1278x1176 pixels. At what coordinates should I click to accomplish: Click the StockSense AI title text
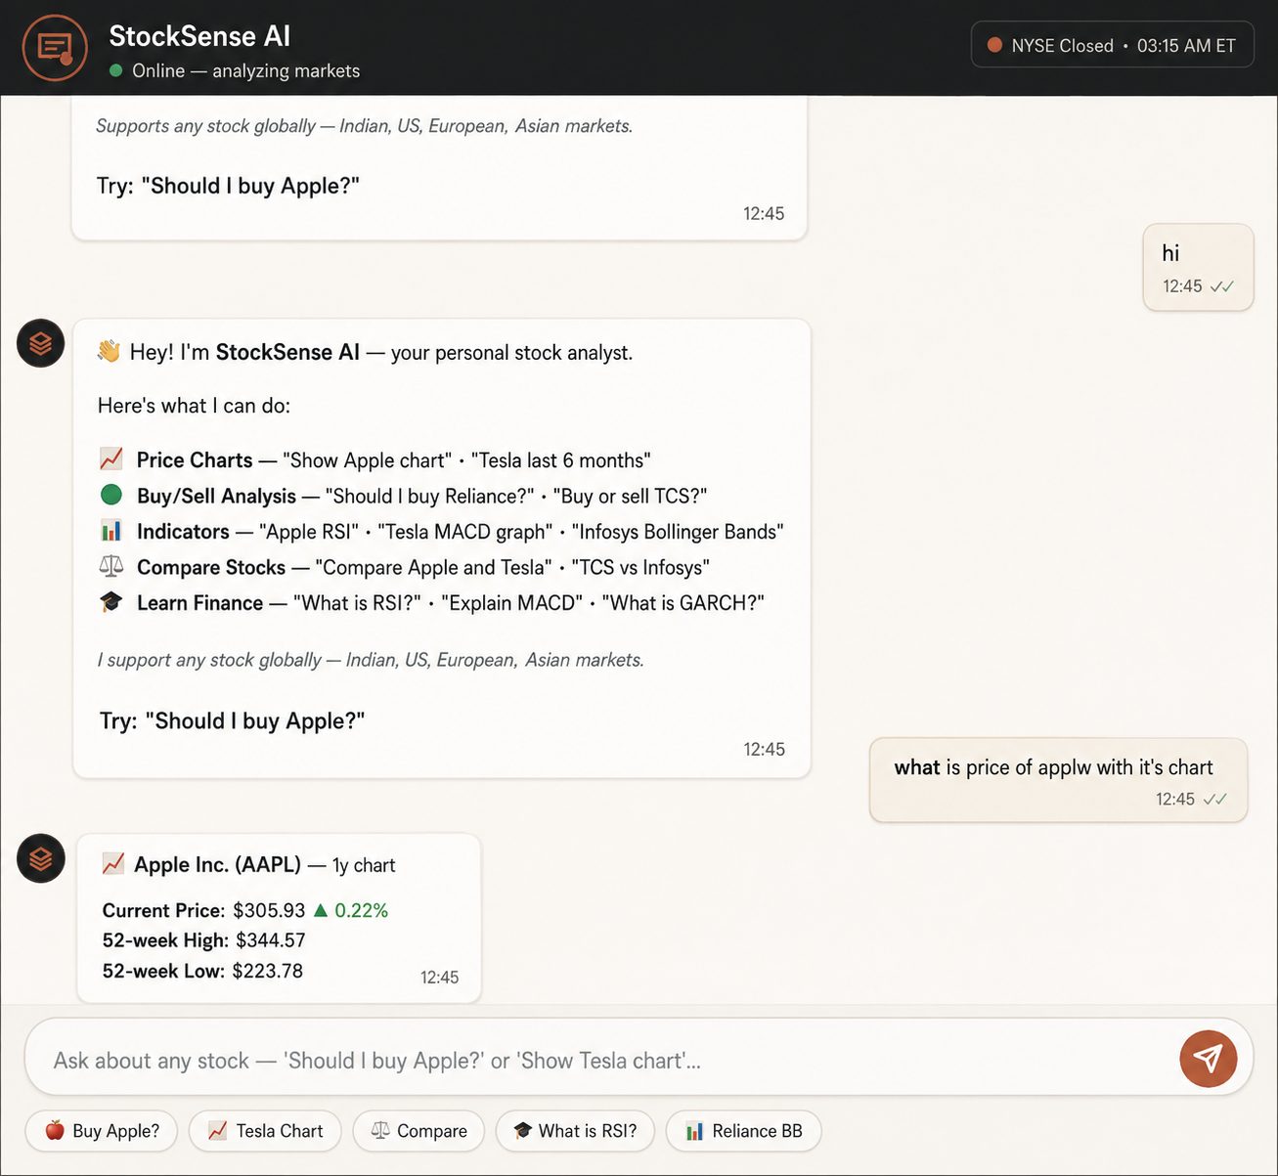199,36
